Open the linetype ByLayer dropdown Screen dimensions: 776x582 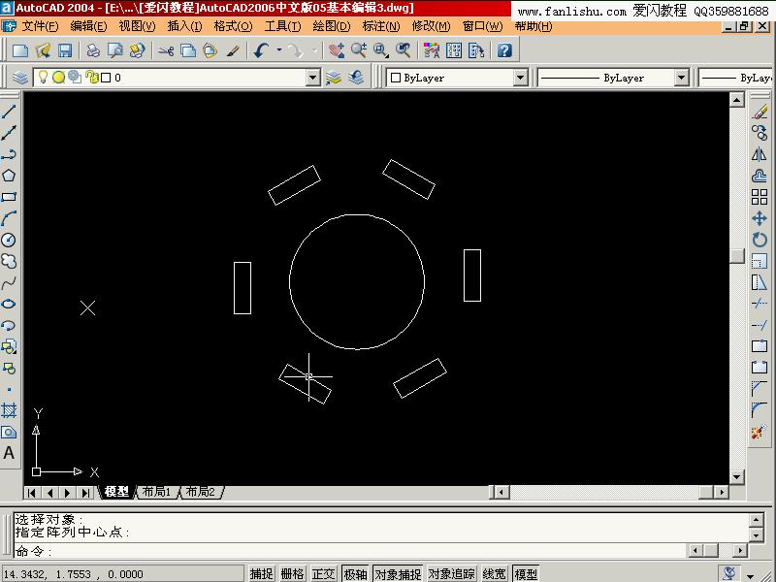pos(682,78)
